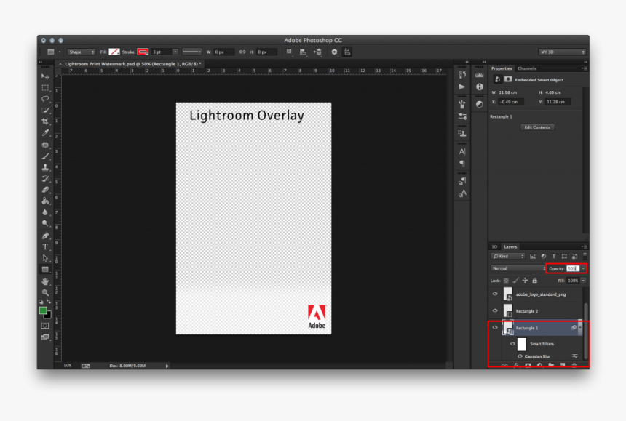Select the Rectangle shape tool
Image resolution: width=626 pixels, height=421 pixels.
pyautogui.click(x=45, y=270)
